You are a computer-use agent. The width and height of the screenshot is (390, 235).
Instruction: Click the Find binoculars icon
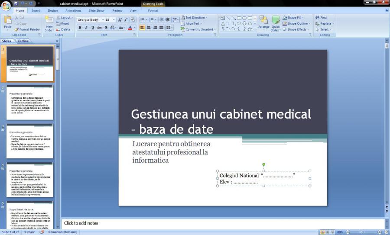point(318,18)
